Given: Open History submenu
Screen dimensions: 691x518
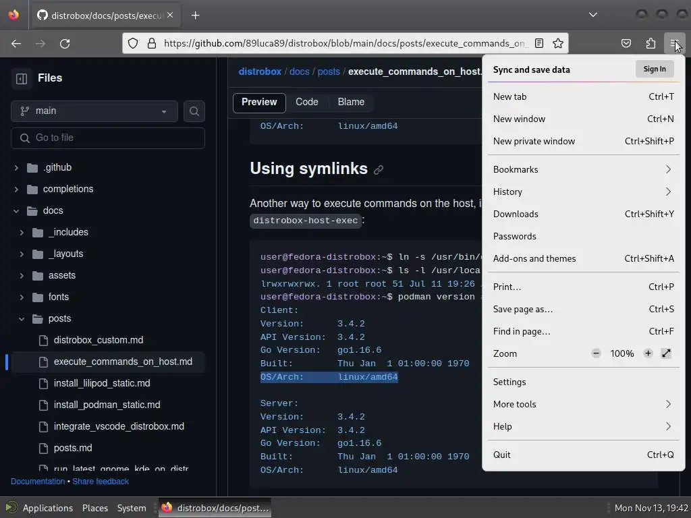Looking at the screenshot, I should (584, 192).
